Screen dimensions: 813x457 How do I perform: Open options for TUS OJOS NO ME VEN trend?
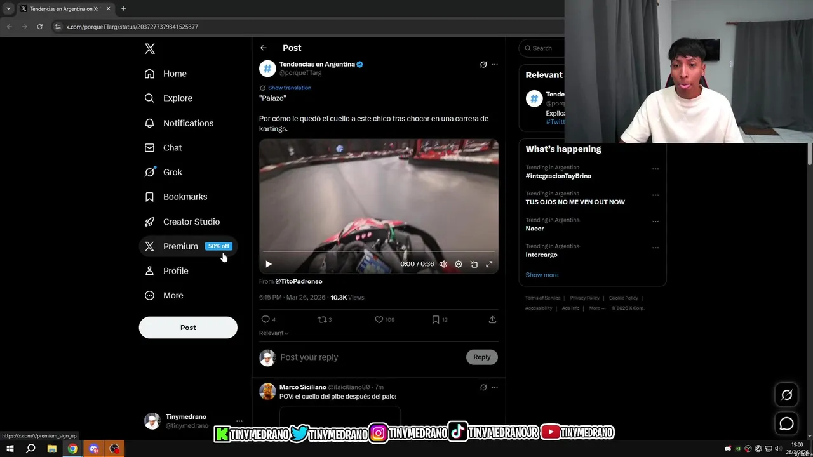point(655,195)
